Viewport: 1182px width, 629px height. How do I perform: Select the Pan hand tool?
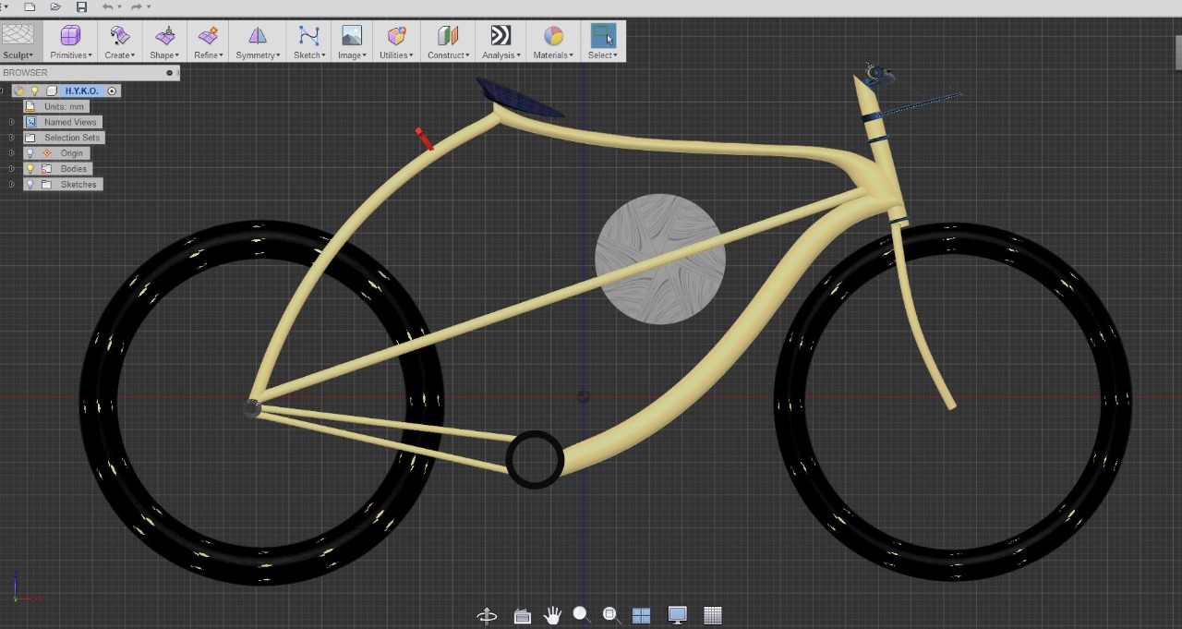[x=552, y=615]
